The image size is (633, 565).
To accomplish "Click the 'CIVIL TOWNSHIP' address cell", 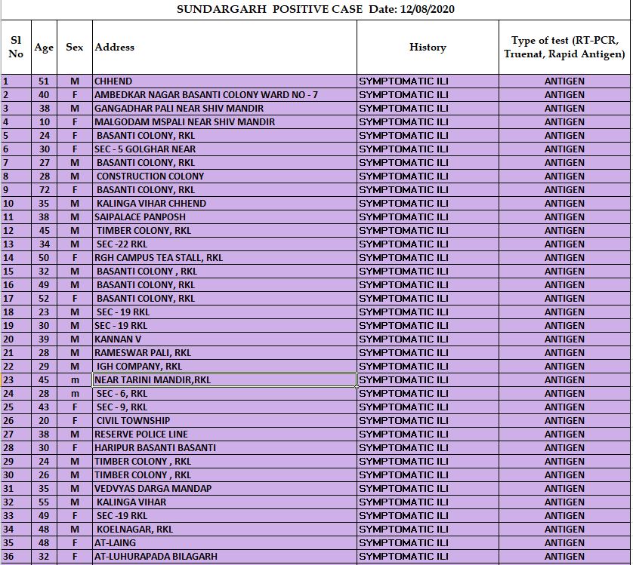I will coord(224,421).
